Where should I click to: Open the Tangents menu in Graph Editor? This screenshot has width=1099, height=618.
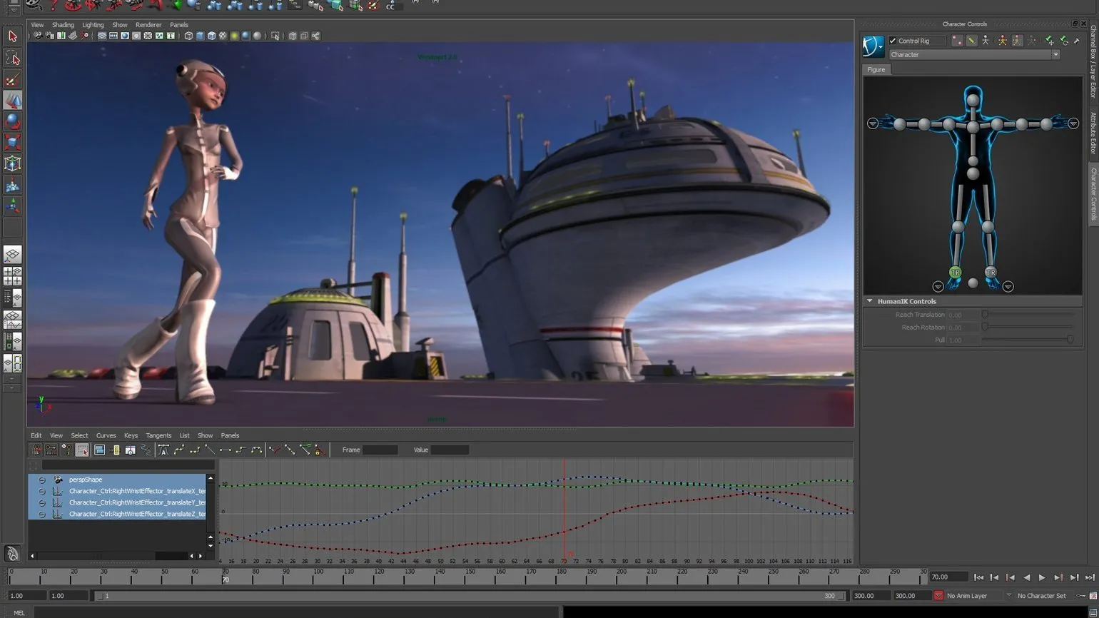coord(158,435)
